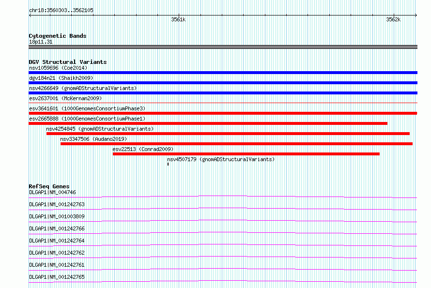Screen dimensions: 431x288
Task: Click the right arrow of the ruler
Action: click(x=416, y=15)
